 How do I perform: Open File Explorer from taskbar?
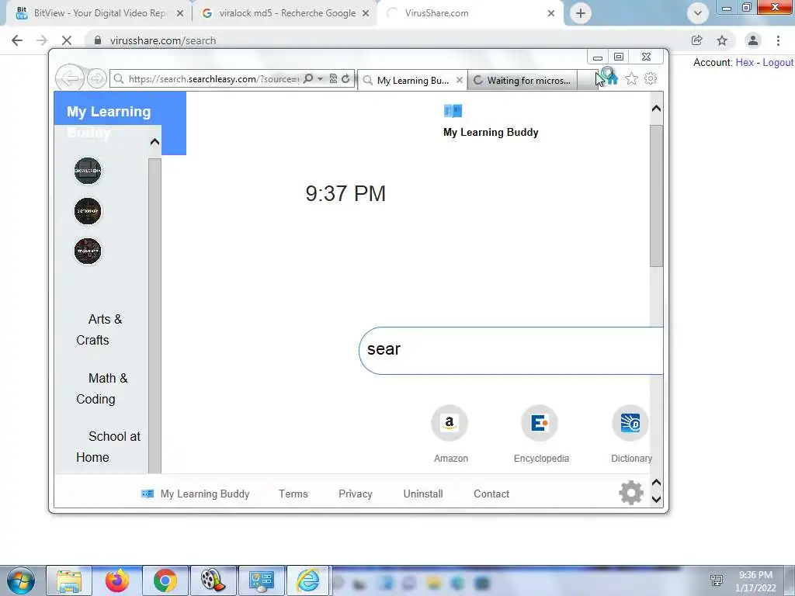pyautogui.click(x=68, y=580)
